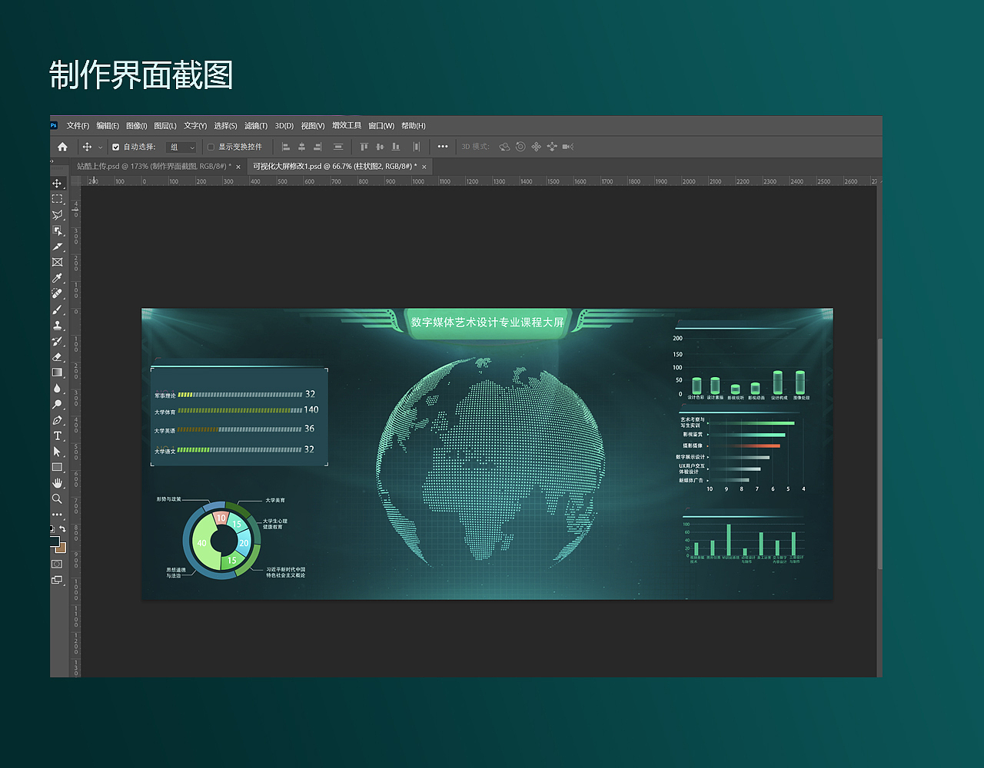Select the Path Selection tool

57,452
